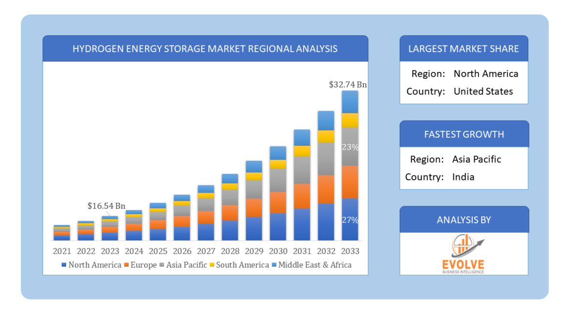
Task: Click the 2029 axis label
Action: [254, 252]
